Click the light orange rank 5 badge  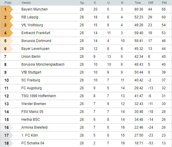(6, 41)
